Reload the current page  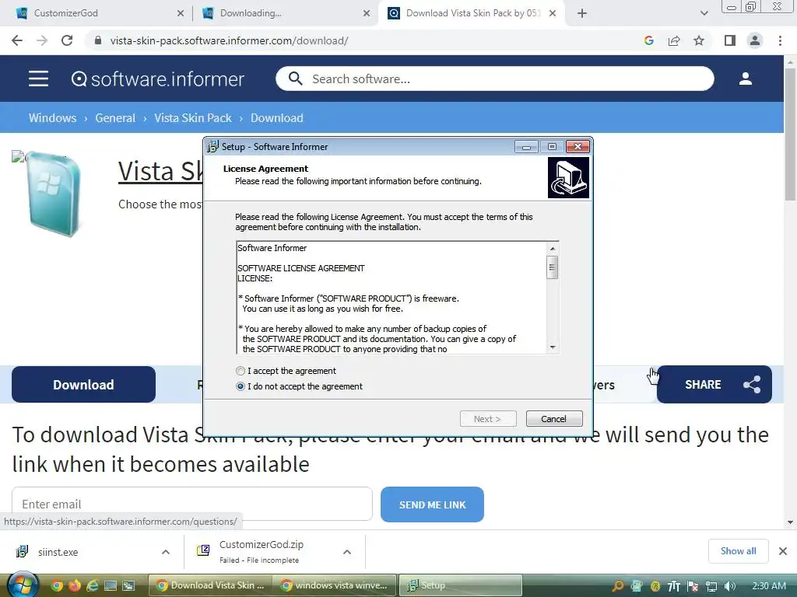[x=67, y=40]
